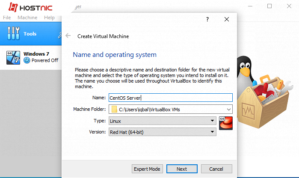Click the Next button
Image resolution: width=299 pixels, height=178 pixels.
pos(182,169)
